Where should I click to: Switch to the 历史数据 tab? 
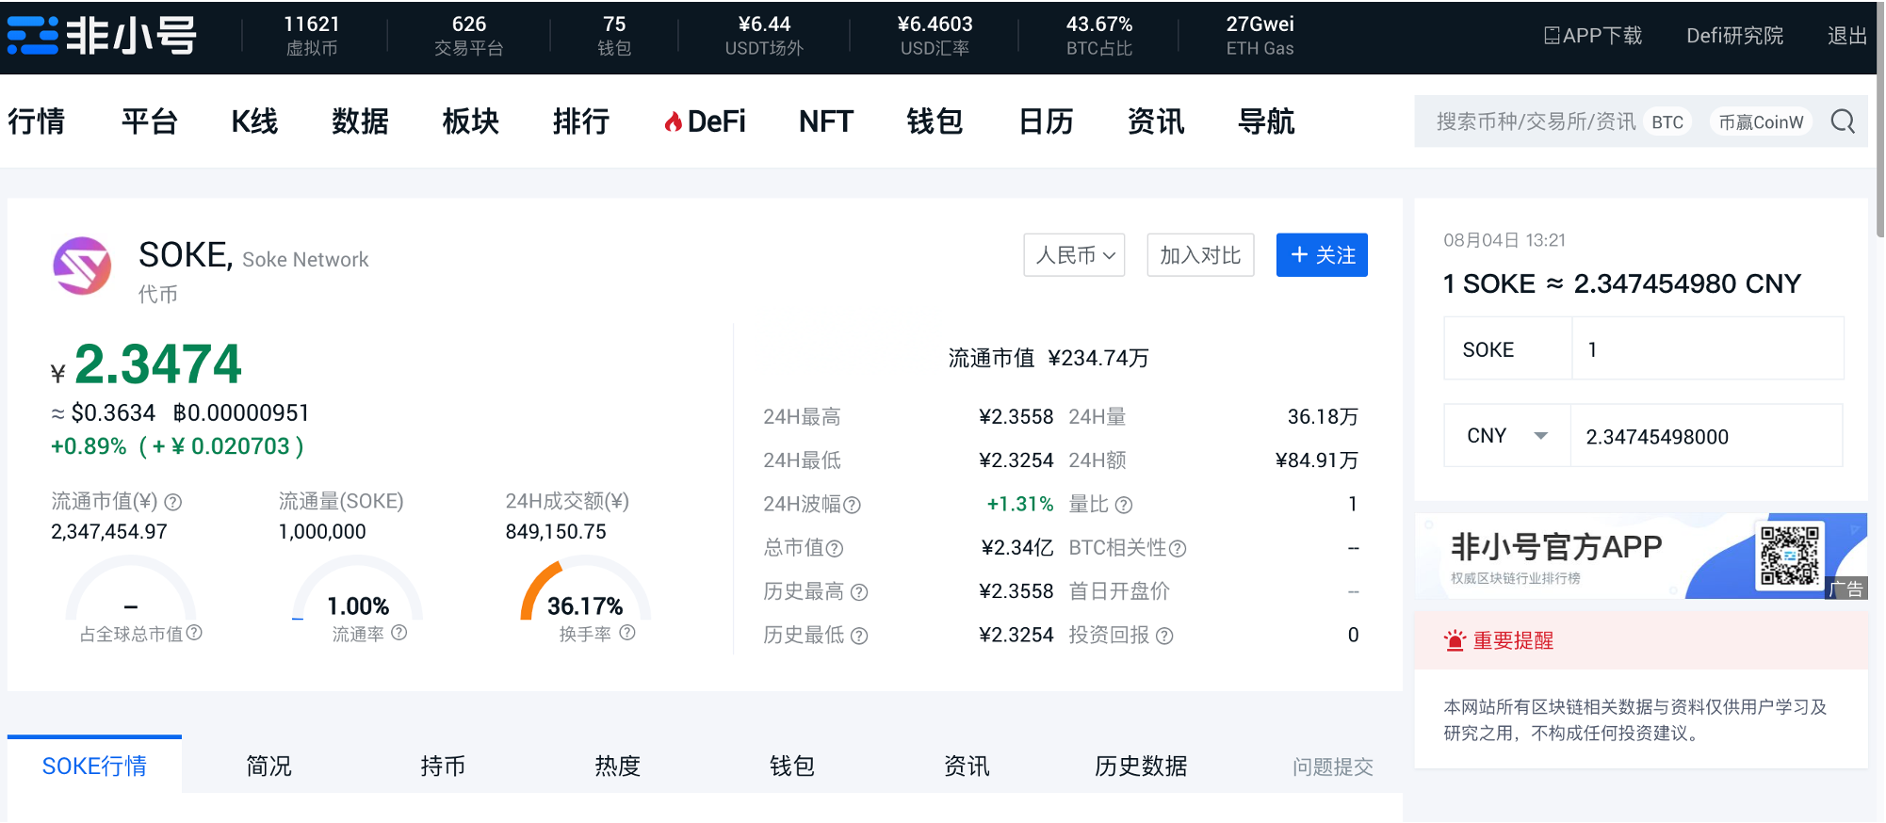click(1140, 766)
